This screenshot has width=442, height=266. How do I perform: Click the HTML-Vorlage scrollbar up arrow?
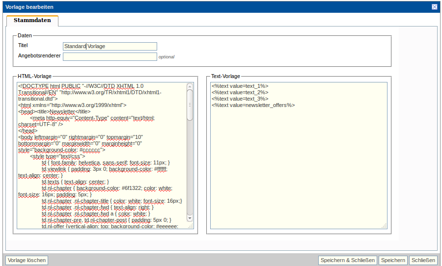coord(190,86)
